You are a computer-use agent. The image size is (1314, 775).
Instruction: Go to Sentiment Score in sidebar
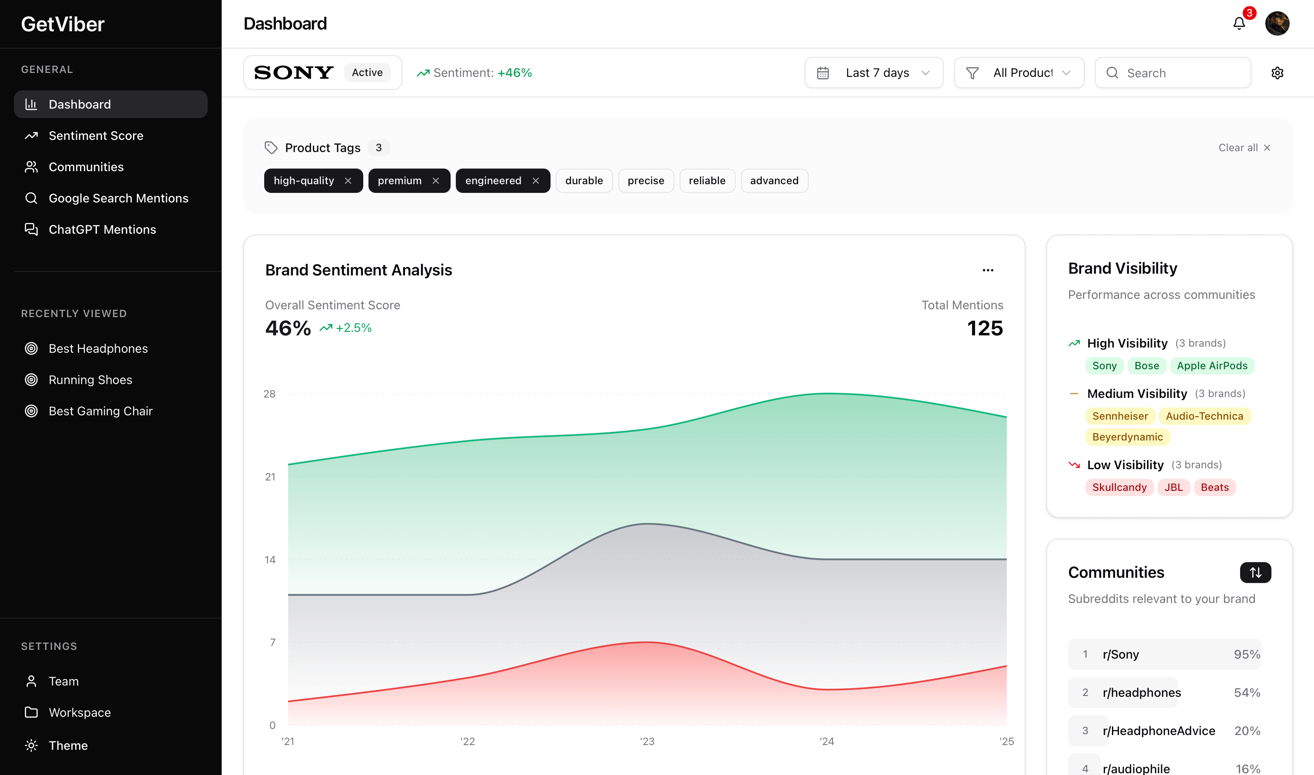pos(96,136)
